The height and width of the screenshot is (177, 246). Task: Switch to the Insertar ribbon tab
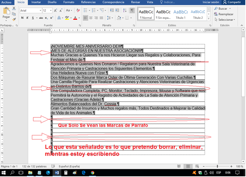click(x=36, y=2)
